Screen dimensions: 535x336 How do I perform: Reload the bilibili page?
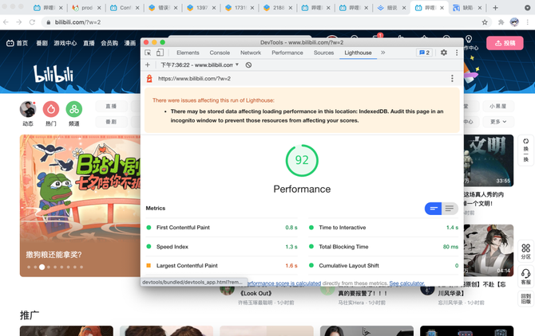32,22
